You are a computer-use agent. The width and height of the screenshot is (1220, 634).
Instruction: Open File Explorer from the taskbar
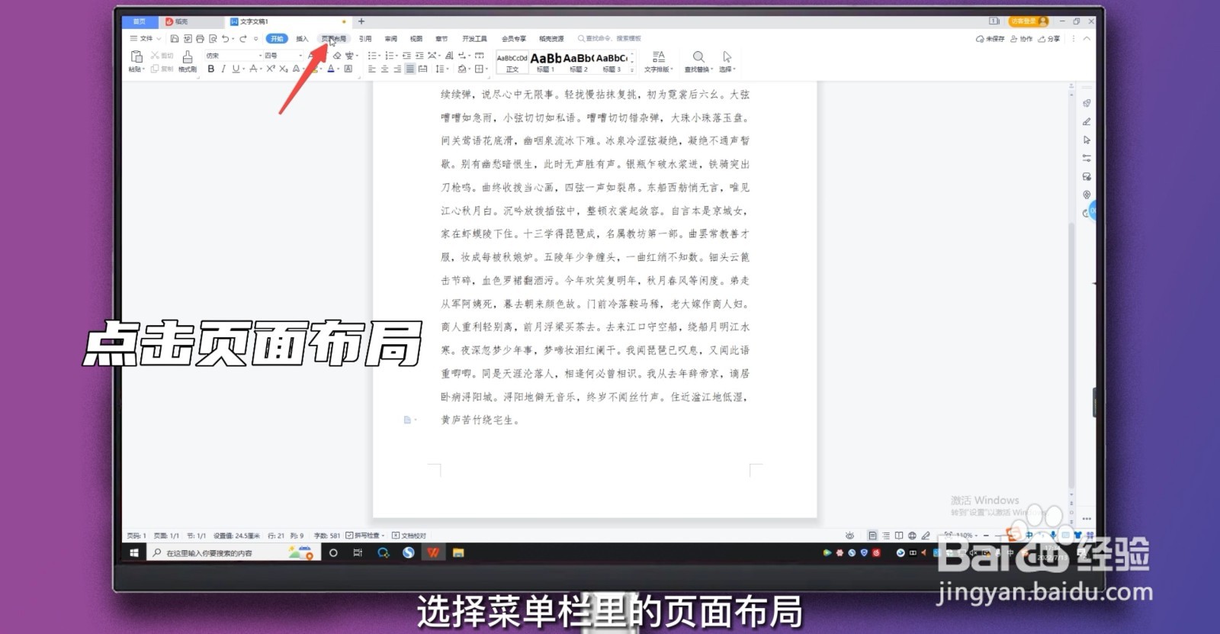458,552
